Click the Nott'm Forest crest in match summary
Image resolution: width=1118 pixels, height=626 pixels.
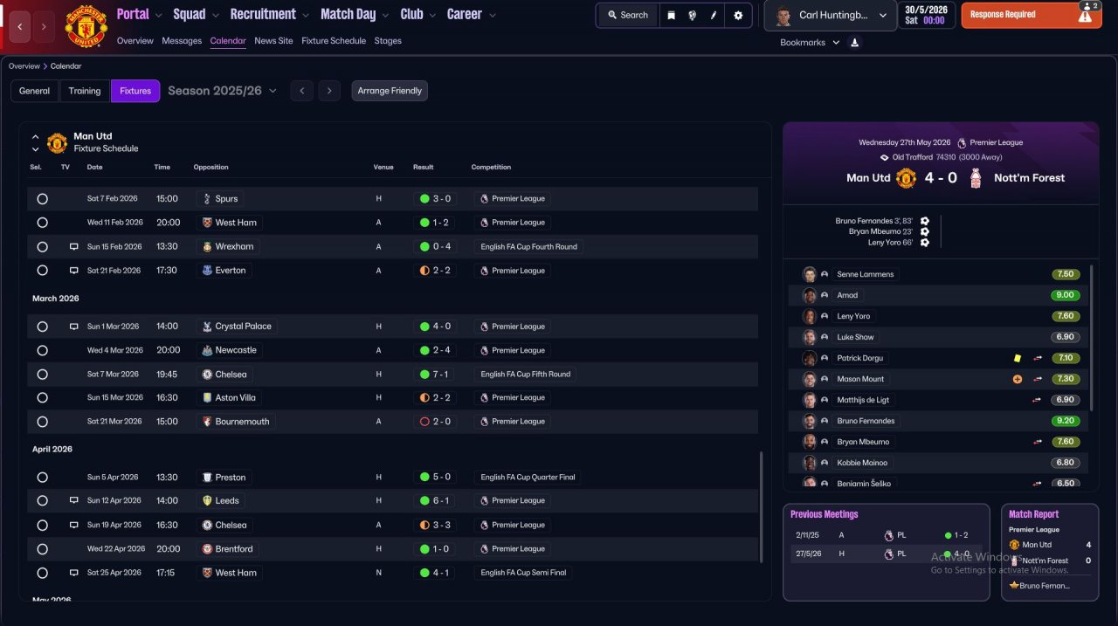coord(976,178)
